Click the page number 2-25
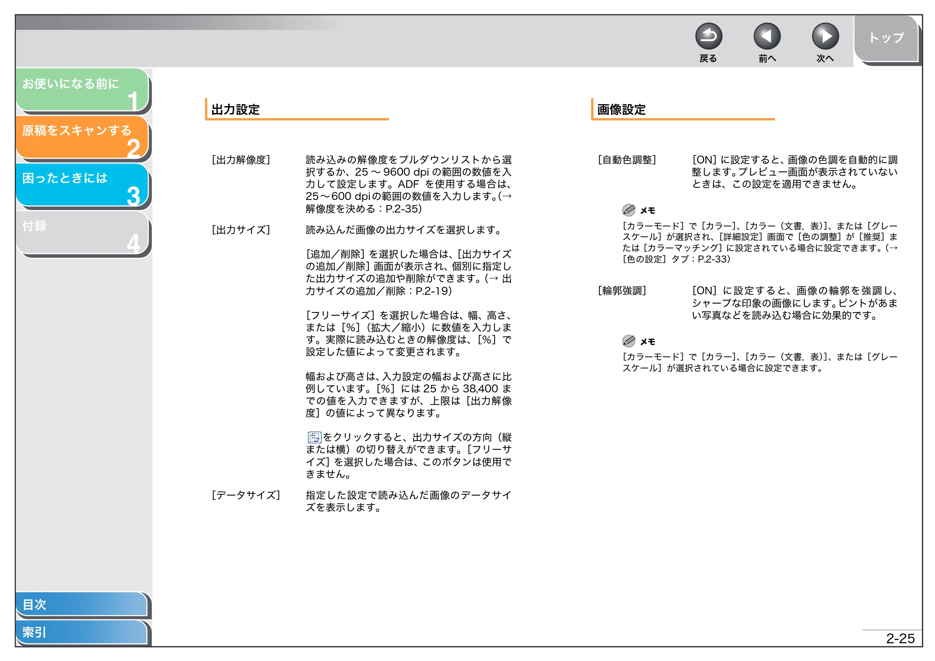Image resolution: width=935 pixels, height=661 pixels. [x=900, y=639]
